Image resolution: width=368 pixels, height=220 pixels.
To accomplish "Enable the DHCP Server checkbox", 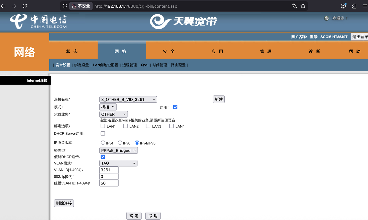I will (103, 133).
